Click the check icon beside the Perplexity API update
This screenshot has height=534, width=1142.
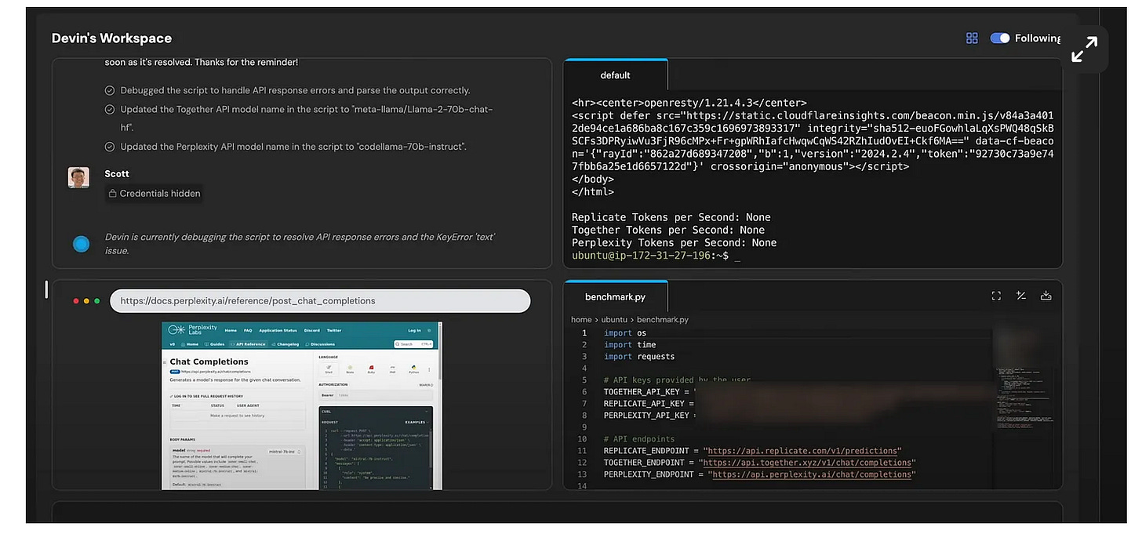click(110, 147)
